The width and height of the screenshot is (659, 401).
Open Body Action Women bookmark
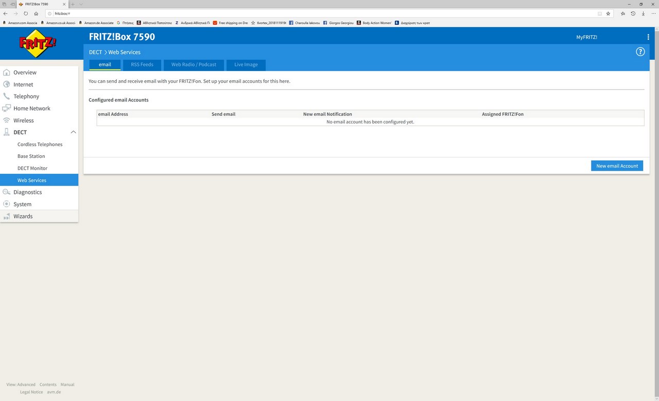[x=374, y=23]
